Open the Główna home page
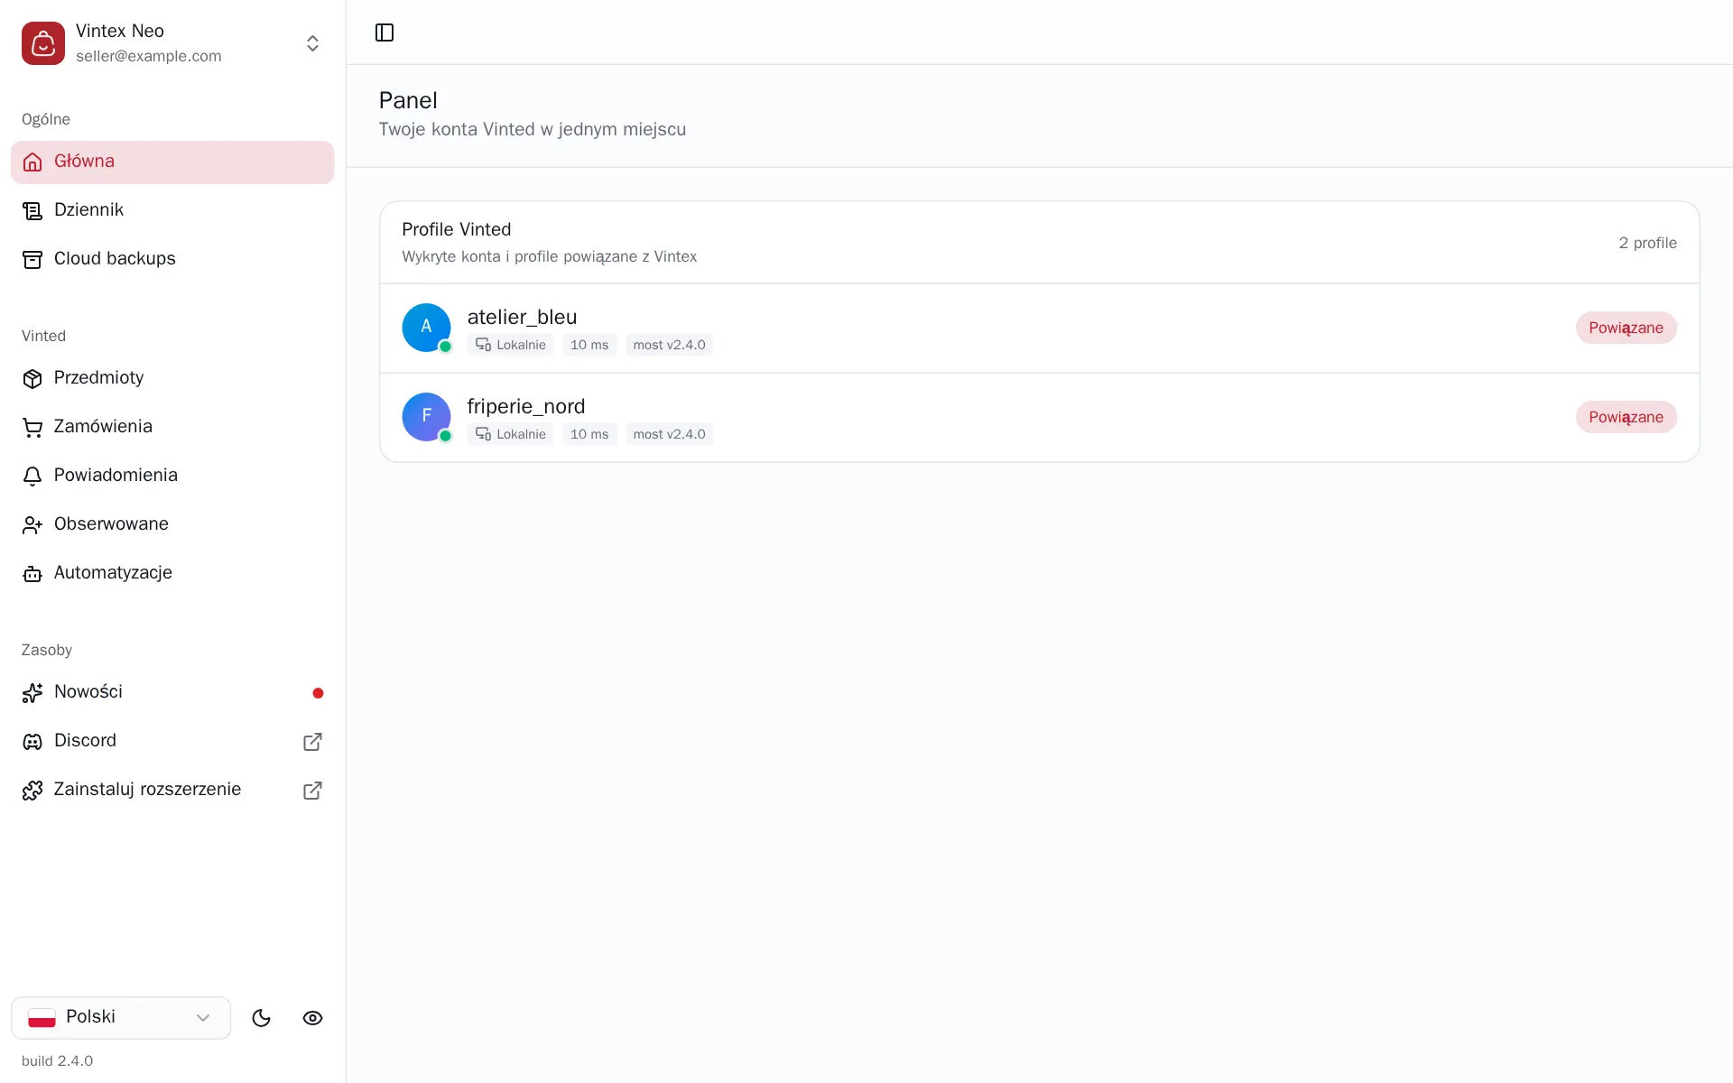 click(172, 162)
